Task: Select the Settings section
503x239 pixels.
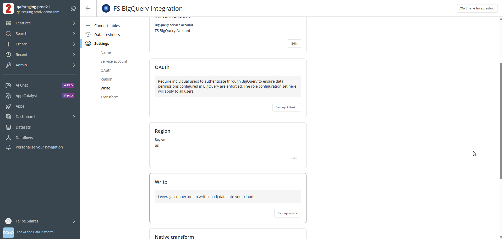Action: pyautogui.click(x=102, y=44)
